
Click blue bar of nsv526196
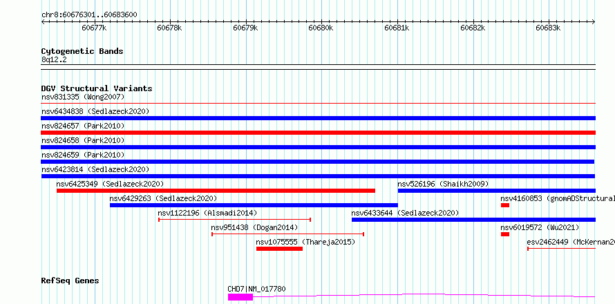tap(497, 191)
